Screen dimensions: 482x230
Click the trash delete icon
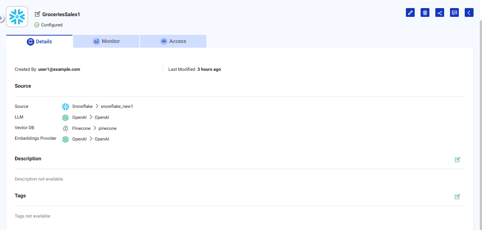425,13
